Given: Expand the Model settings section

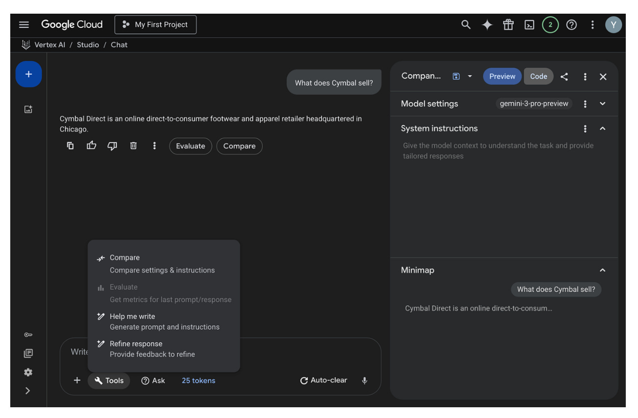Looking at the screenshot, I should click(x=602, y=104).
